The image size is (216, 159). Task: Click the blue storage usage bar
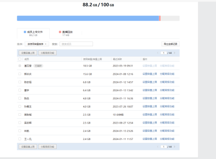click(88, 18)
